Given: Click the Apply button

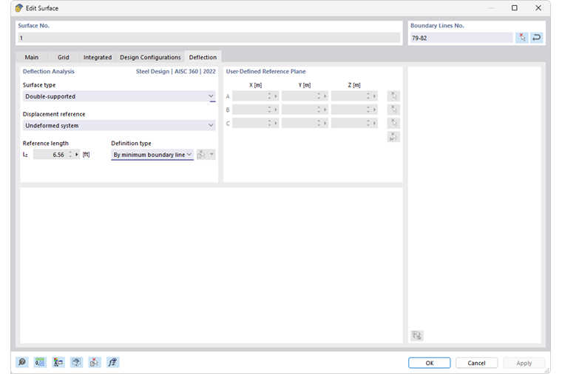Looking at the screenshot, I should pos(524,363).
